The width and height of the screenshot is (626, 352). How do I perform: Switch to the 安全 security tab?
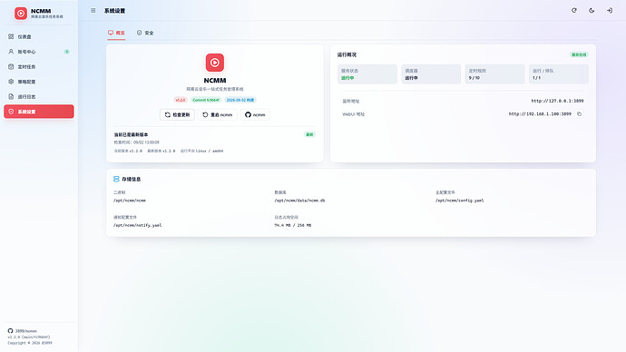145,34
